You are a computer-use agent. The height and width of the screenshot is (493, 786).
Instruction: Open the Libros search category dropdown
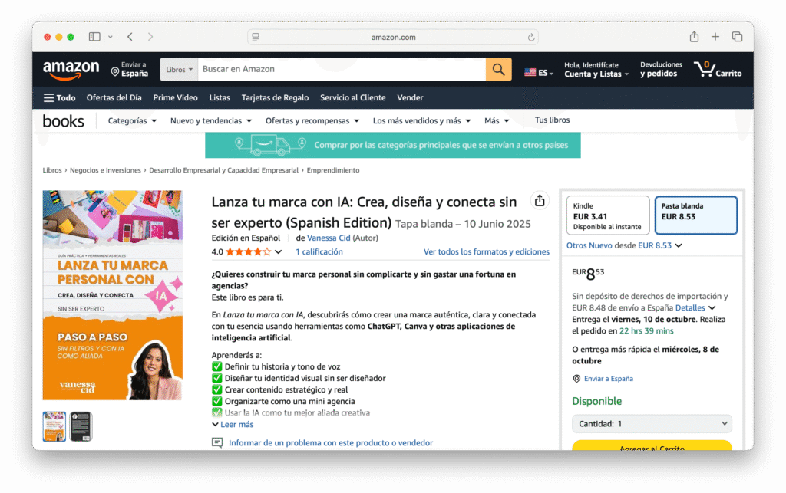pos(178,69)
